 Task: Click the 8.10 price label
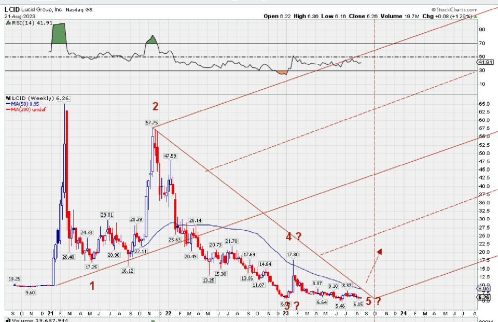tap(333, 286)
